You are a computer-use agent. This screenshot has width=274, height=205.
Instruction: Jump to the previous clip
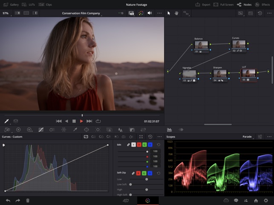(59, 121)
